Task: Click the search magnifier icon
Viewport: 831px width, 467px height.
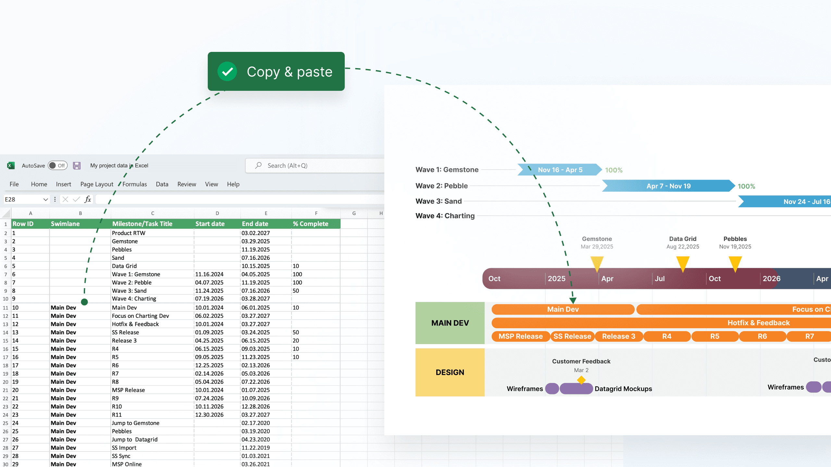Action: (x=258, y=165)
